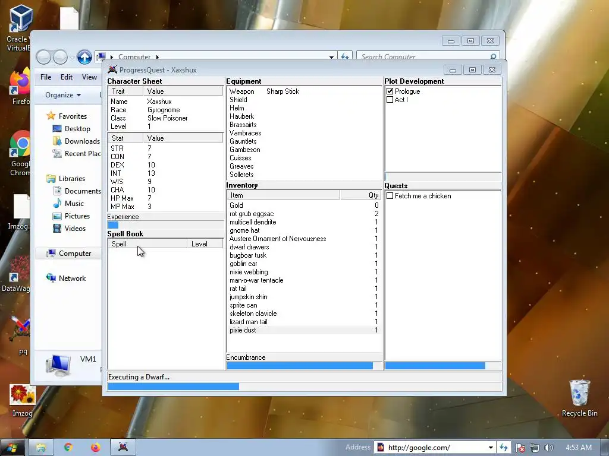Click 'Sharp Stick' weapon in Equipment
This screenshot has height=456, width=609.
282,91
